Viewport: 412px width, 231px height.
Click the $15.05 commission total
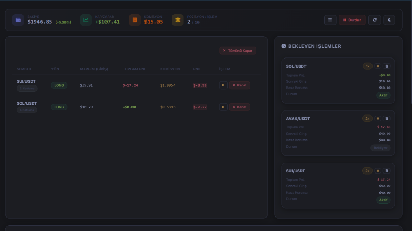point(153,22)
